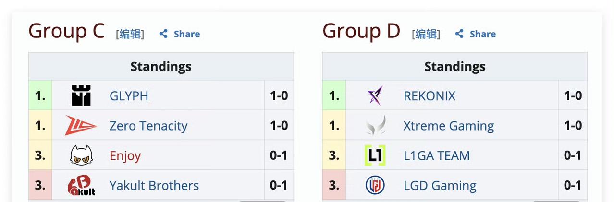Open the REKONIX team link
The image size is (614, 202).
coord(430,96)
